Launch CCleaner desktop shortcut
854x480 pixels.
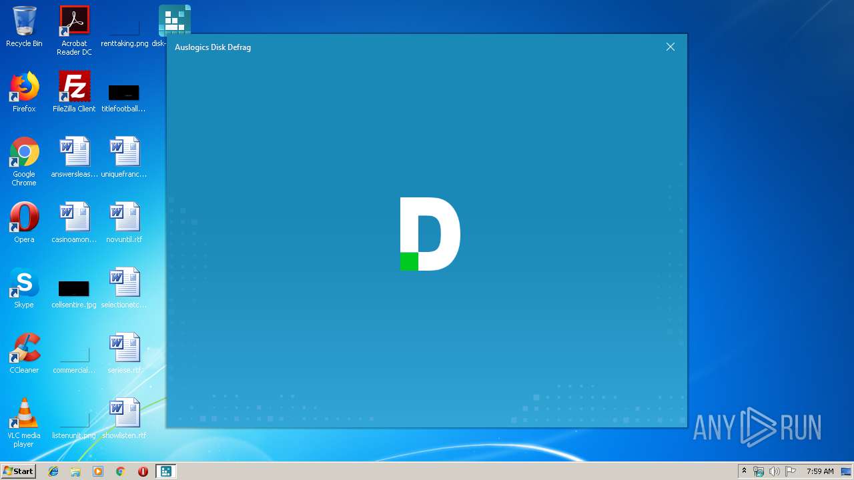coord(24,353)
